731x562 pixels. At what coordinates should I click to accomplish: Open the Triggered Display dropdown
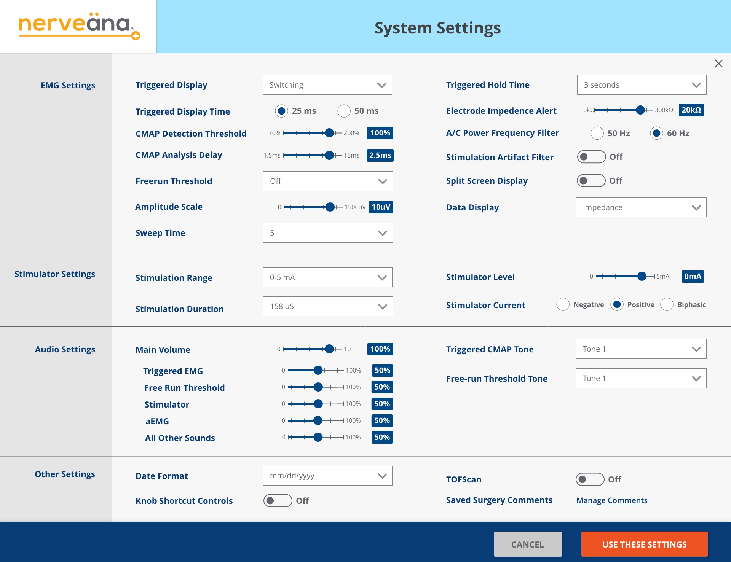(327, 85)
